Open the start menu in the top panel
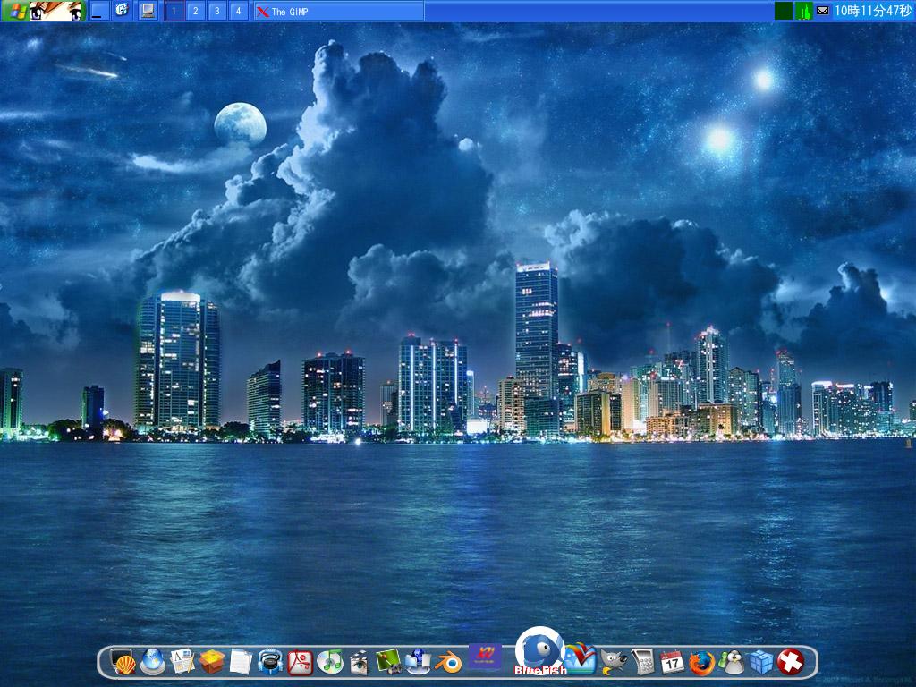Image resolution: width=916 pixels, height=687 pixels. tap(16, 10)
